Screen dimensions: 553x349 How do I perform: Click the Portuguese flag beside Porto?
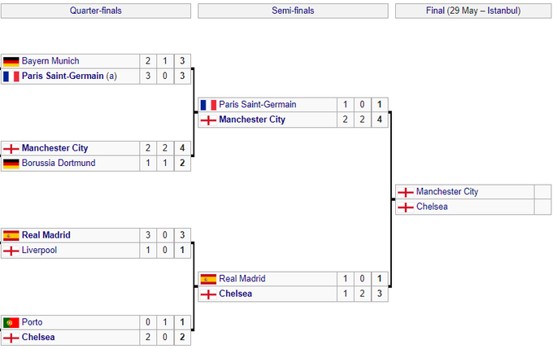11,322
